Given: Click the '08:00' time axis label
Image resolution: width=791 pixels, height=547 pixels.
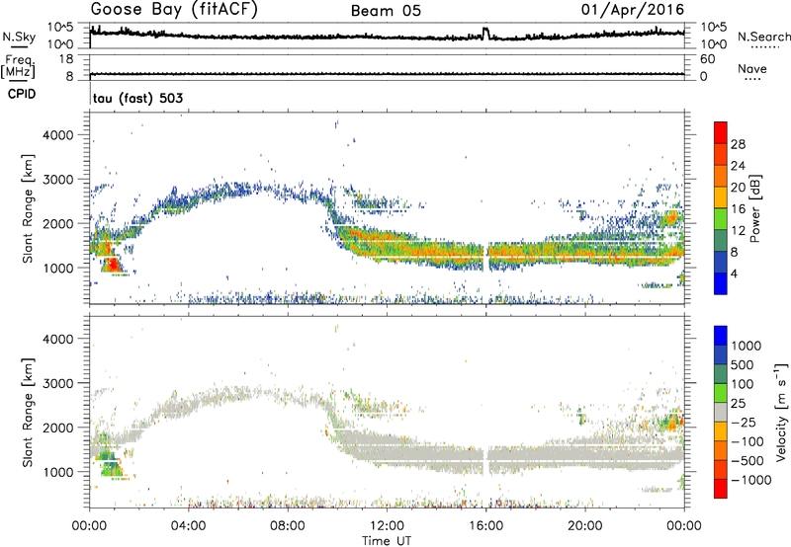Looking at the screenshot, I should point(288,526).
